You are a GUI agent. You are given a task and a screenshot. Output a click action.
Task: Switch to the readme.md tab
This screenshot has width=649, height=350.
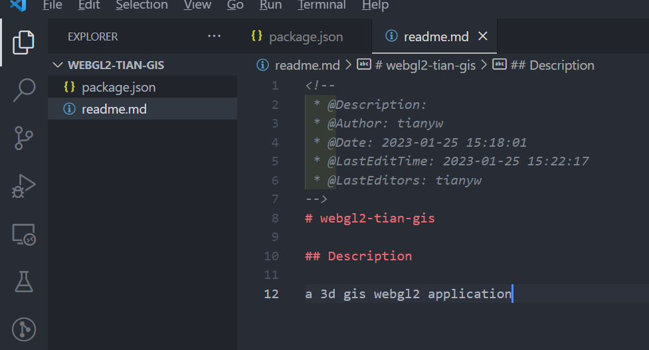pos(434,37)
